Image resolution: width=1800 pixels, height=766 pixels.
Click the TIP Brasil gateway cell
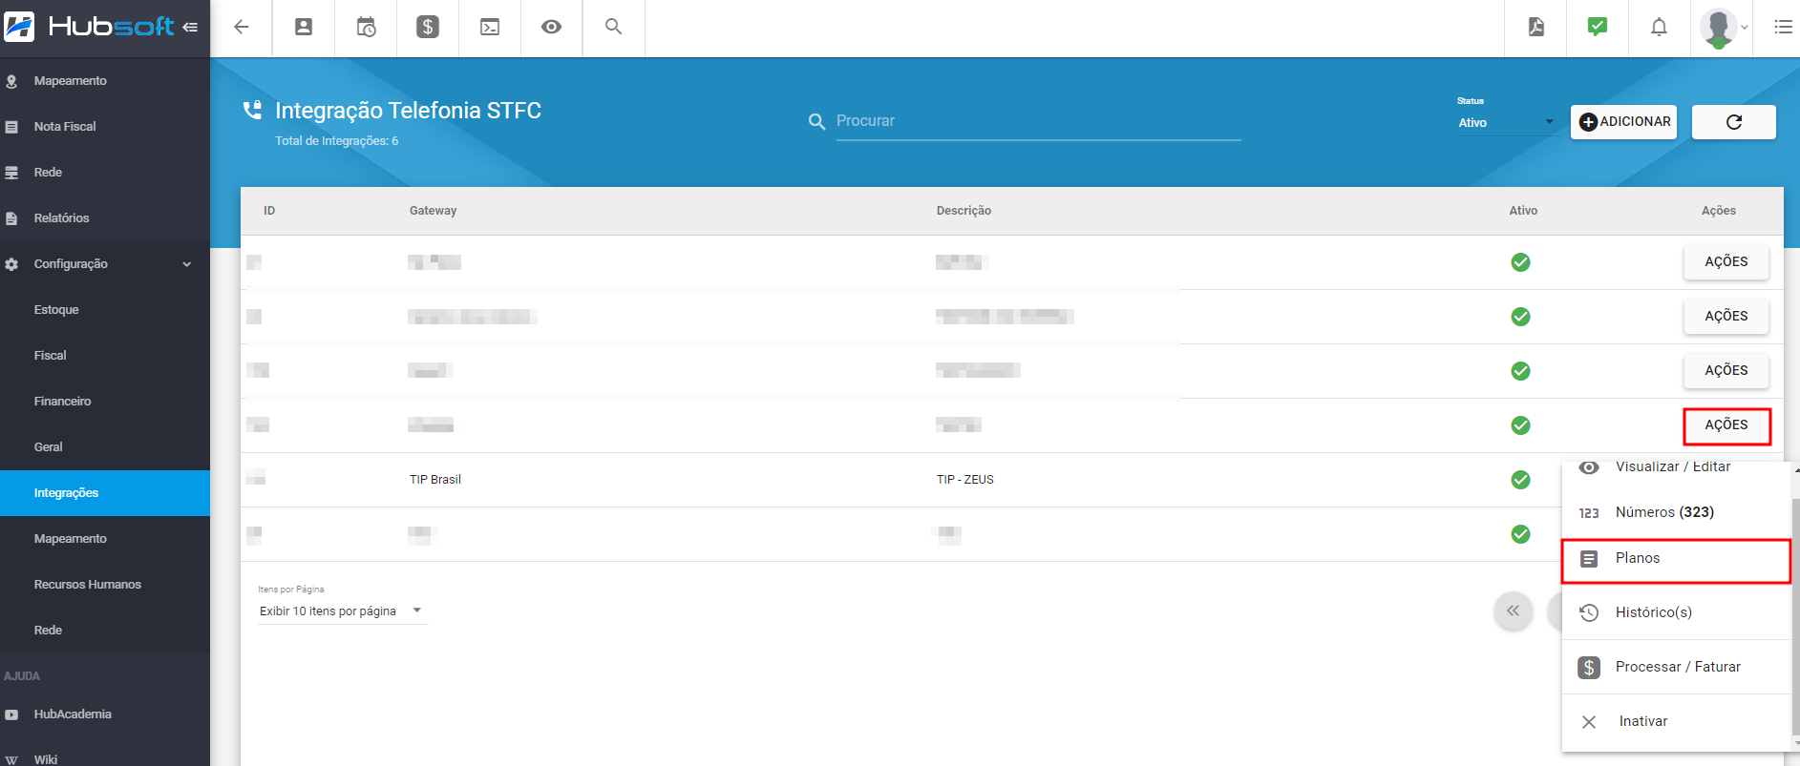[435, 480]
